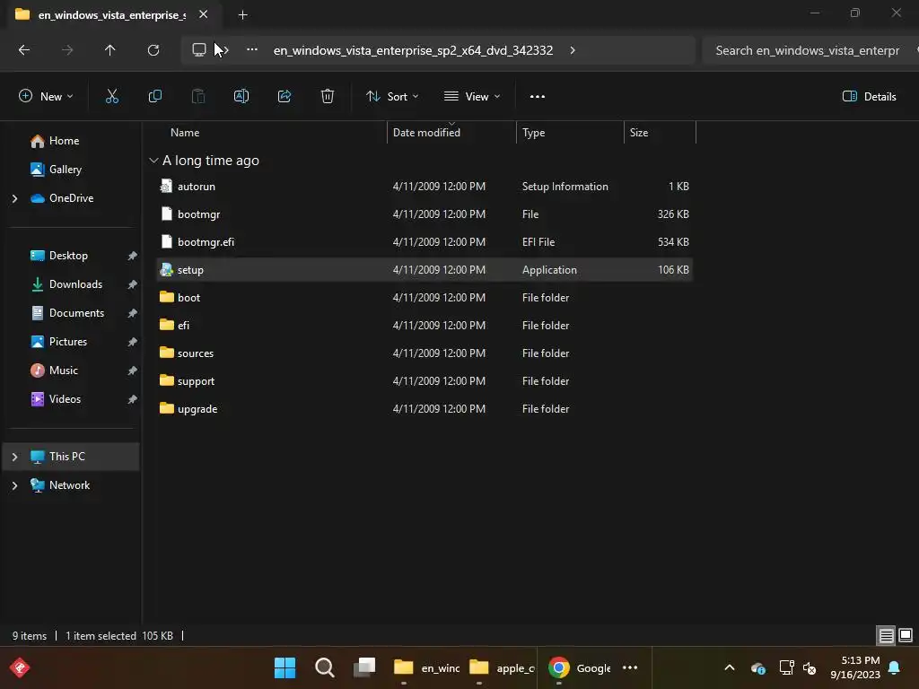Expand the OneDrive tree node
919x689 pixels.
click(x=14, y=198)
